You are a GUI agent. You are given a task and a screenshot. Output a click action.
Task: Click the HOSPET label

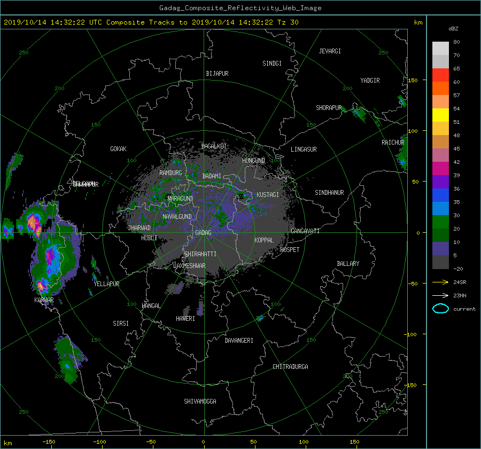(290, 250)
